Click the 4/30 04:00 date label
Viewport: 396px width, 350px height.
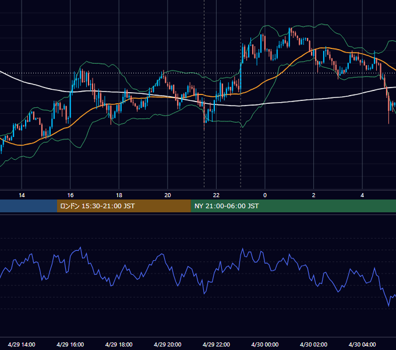[x=362, y=344]
